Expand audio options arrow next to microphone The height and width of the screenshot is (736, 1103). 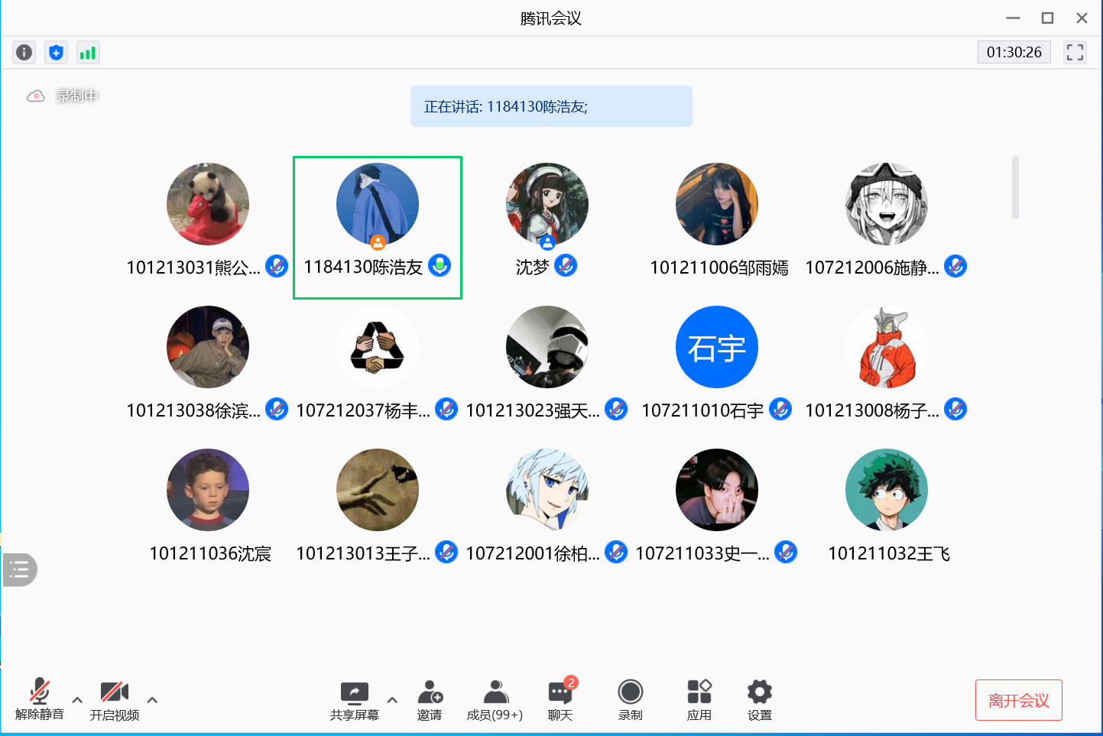click(77, 699)
